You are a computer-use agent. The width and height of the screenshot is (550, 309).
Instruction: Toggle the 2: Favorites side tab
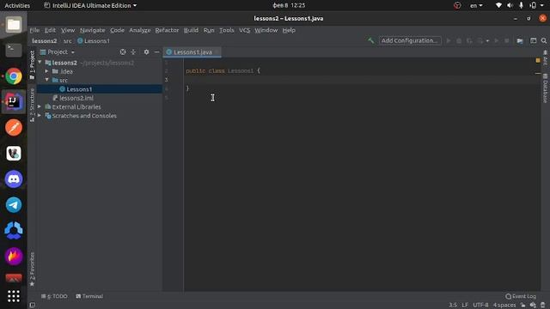[x=32, y=269]
